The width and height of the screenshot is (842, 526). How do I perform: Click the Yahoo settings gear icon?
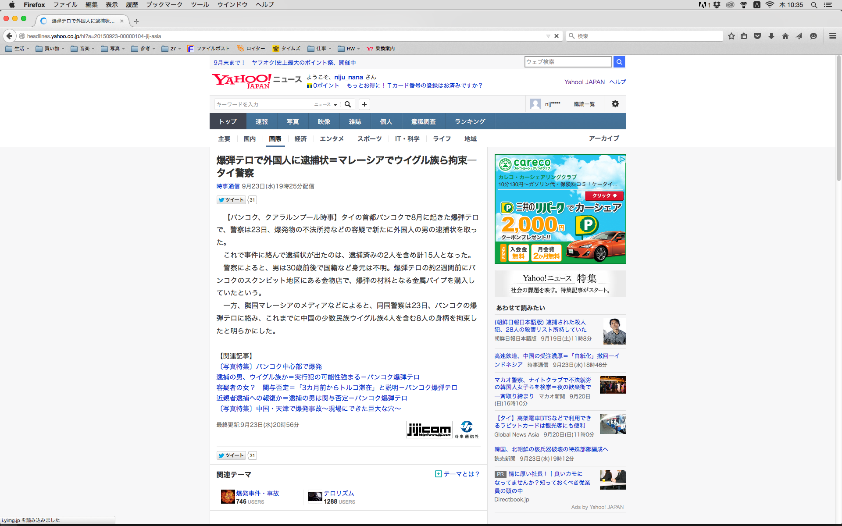point(615,104)
